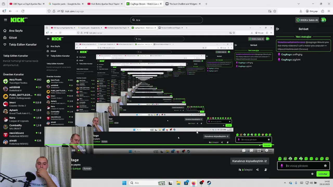The image size is (333, 187).
Task: Expand hidden system tray icons chevron
Action: pos(285,183)
